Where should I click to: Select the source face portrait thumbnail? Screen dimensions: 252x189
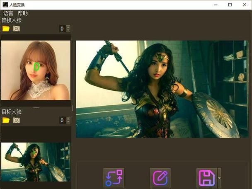[x=36, y=70]
